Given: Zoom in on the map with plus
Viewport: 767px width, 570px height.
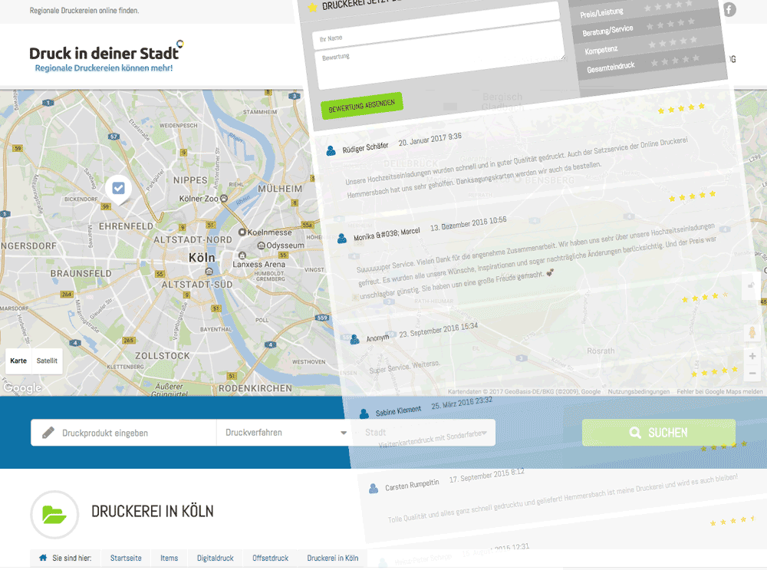Looking at the screenshot, I should coord(752,356).
